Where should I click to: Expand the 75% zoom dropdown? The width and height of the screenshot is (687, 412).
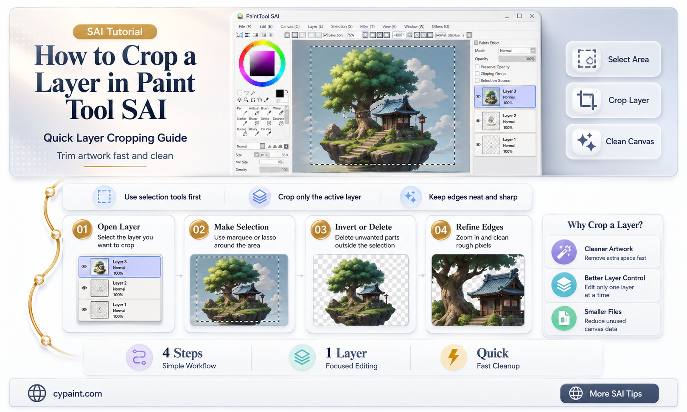point(365,35)
